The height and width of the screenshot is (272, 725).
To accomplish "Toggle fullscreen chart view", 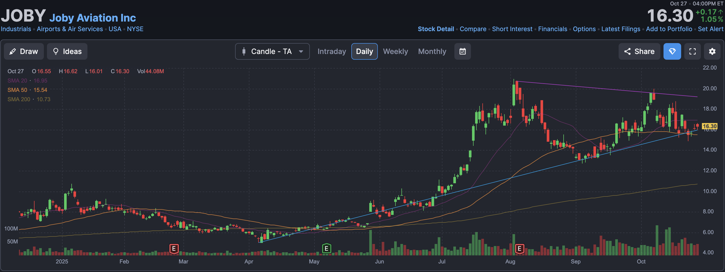I will pyautogui.click(x=692, y=51).
